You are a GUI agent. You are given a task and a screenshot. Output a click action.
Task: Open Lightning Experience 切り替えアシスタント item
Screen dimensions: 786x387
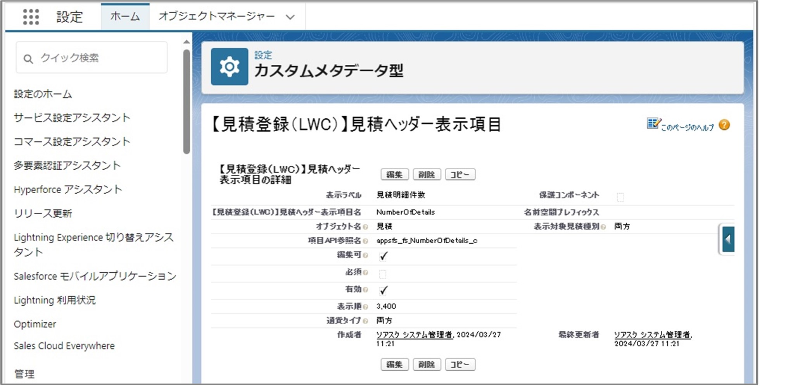point(93,244)
